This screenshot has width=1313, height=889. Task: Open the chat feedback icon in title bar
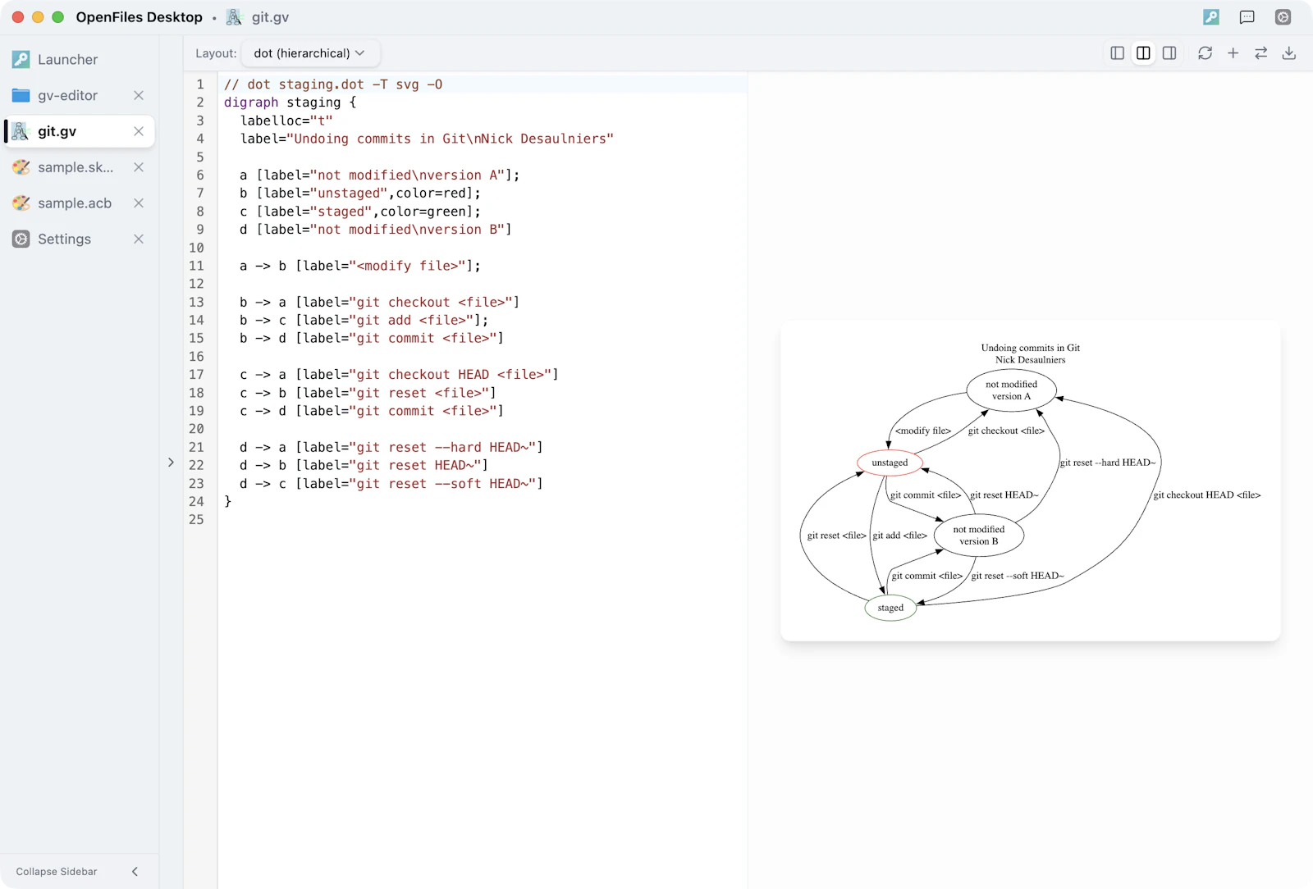pyautogui.click(x=1247, y=17)
